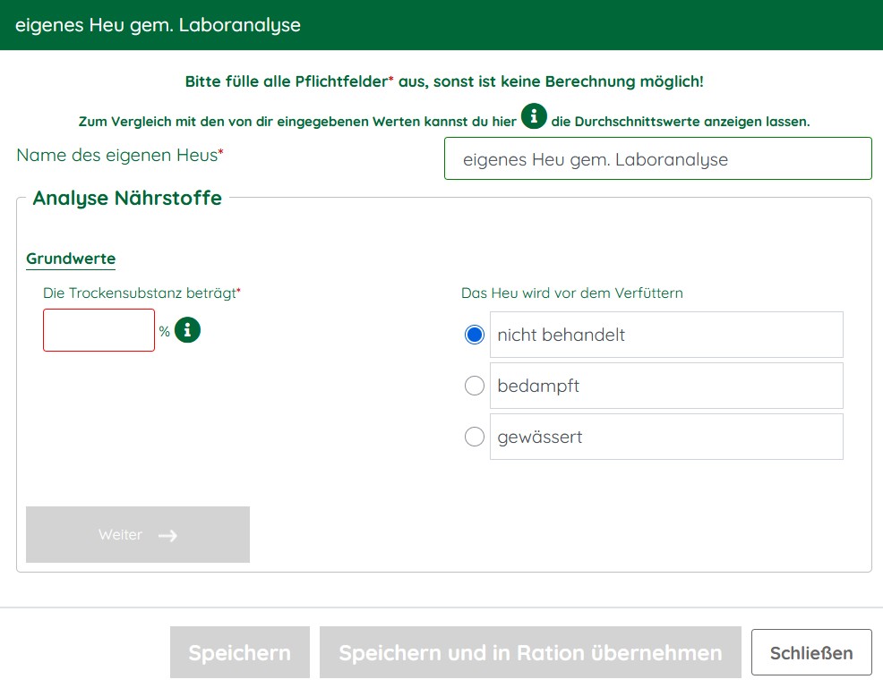Open the Grundwerte section heading
Image resolution: width=883 pixels, height=688 pixels.
(x=71, y=259)
